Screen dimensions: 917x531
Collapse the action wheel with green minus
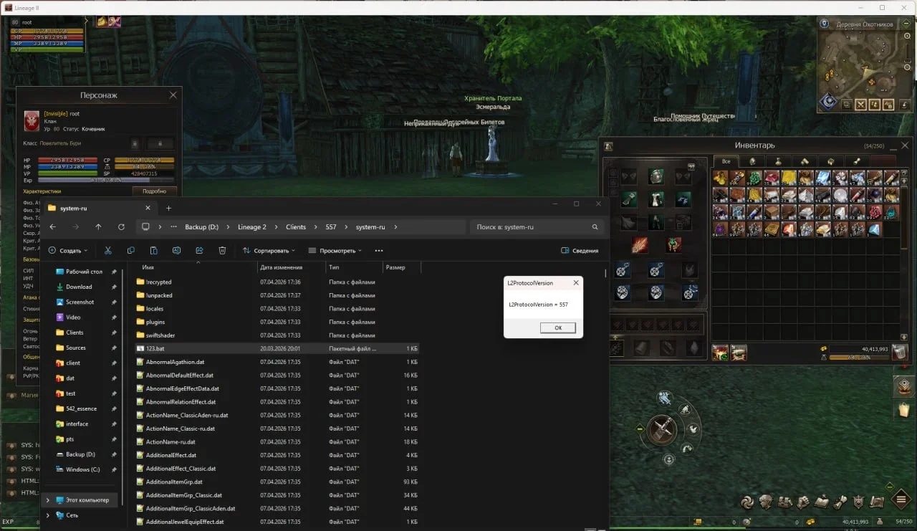pyautogui.click(x=640, y=429)
